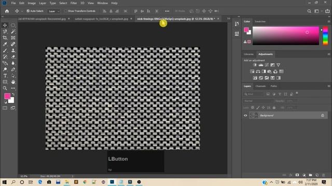The image size is (332, 186).
Task: Expand hidden document tabs chevron
Action: [x=229, y=19]
